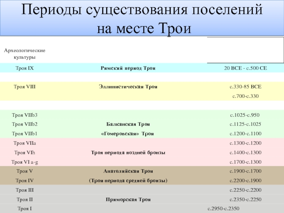Select the date range "c.700-c.330"
This screenshot has width=284, height=213.
(245, 96)
